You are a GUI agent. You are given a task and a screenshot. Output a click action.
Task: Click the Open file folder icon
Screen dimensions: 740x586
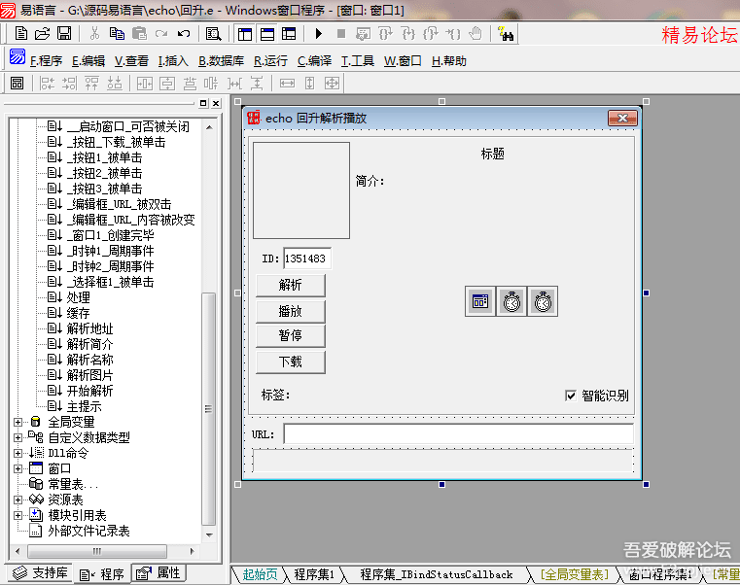(42, 34)
